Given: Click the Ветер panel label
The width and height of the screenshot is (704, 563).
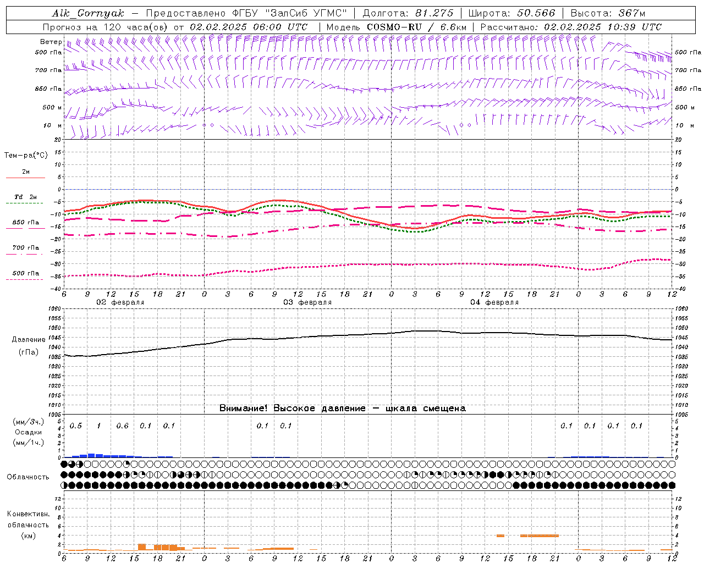Looking at the screenshot, I should click(51, 42).
